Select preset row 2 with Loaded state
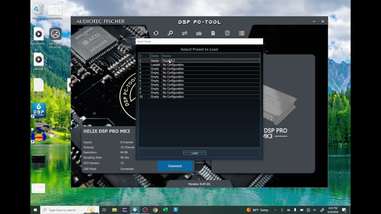 [x=199, y=64]
